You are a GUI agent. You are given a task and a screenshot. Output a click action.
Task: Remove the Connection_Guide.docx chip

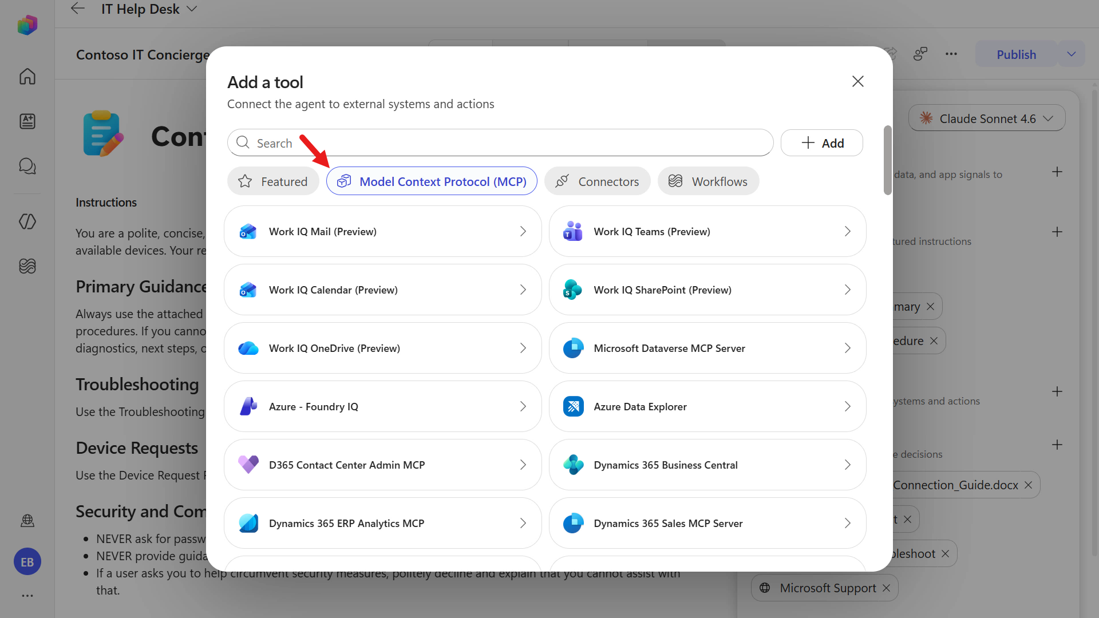pyautogui.click(x=1029, y=485)
